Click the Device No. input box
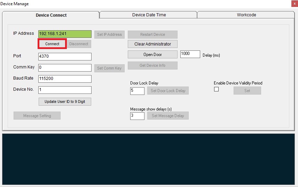Image resolution: width=298 pixels, height=187 pixels. pos(65,90)
